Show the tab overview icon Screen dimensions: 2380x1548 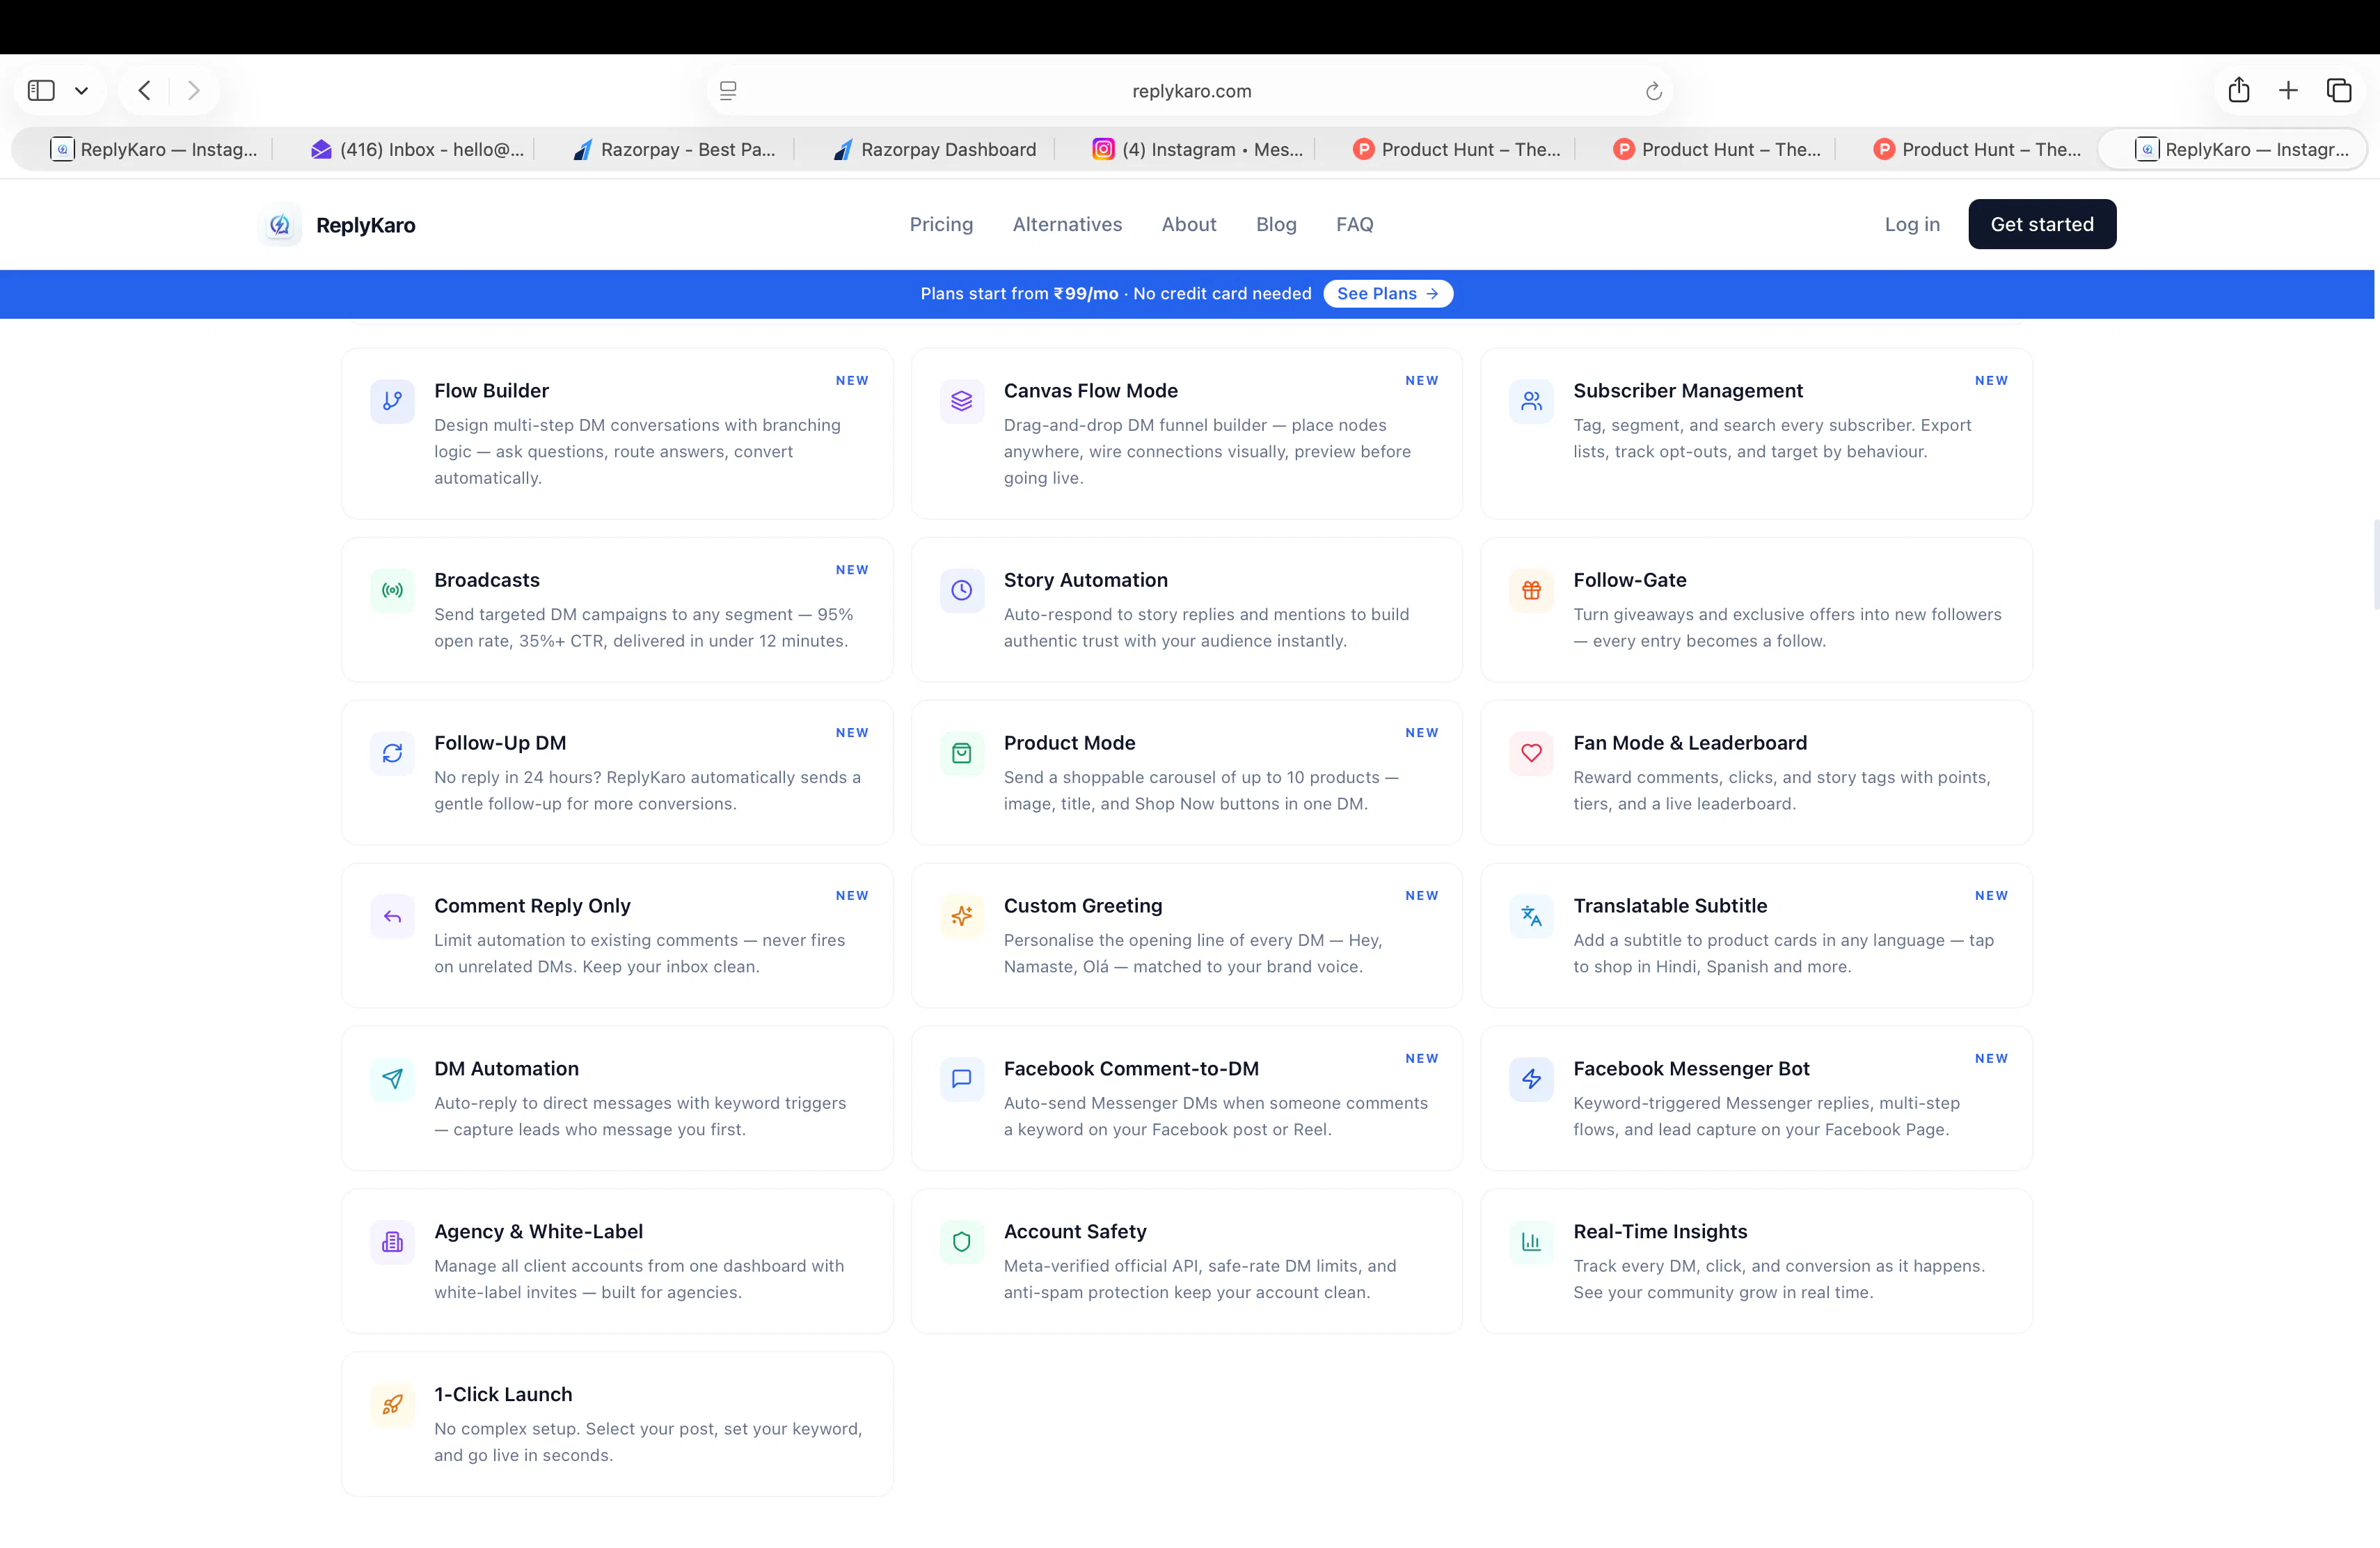tap(2339, 91)
